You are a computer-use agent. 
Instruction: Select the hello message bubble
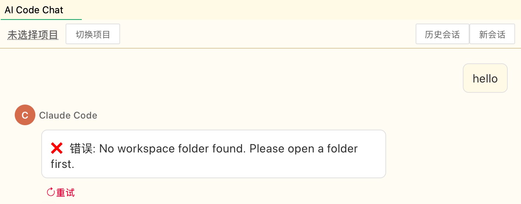(x=485, y=78)
